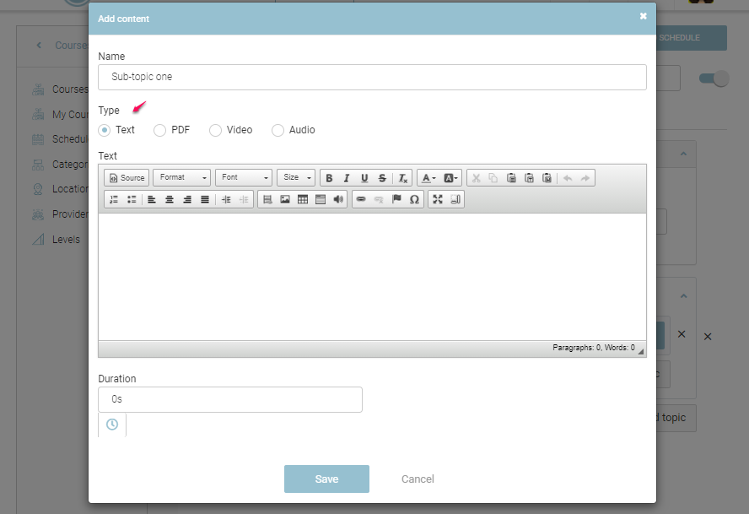
Task: Click the strikethrough icon
Action: tap(382, 178)
